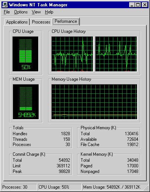
Task: Click the second CPU Usage History graph
Action: [x=116, y=54]
